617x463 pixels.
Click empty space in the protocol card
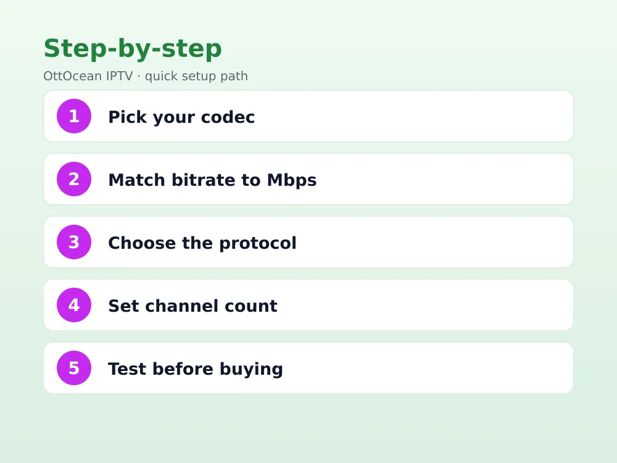[433, 242]
